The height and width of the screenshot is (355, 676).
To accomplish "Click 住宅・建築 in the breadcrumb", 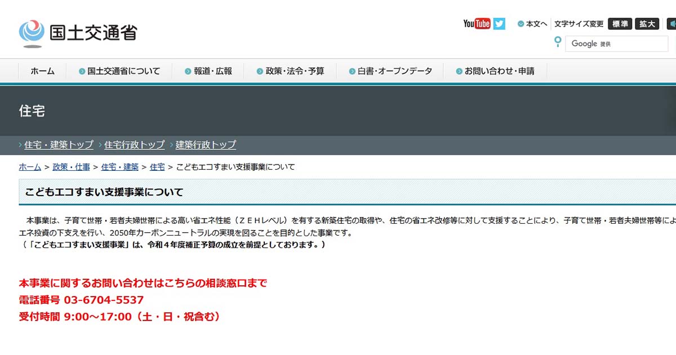I will [x=120, y=167].
